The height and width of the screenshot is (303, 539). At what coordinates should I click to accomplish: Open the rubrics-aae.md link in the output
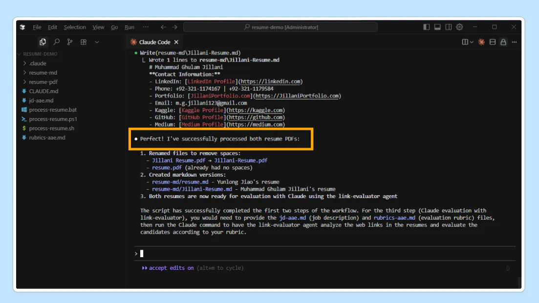[x=394, y=218]
